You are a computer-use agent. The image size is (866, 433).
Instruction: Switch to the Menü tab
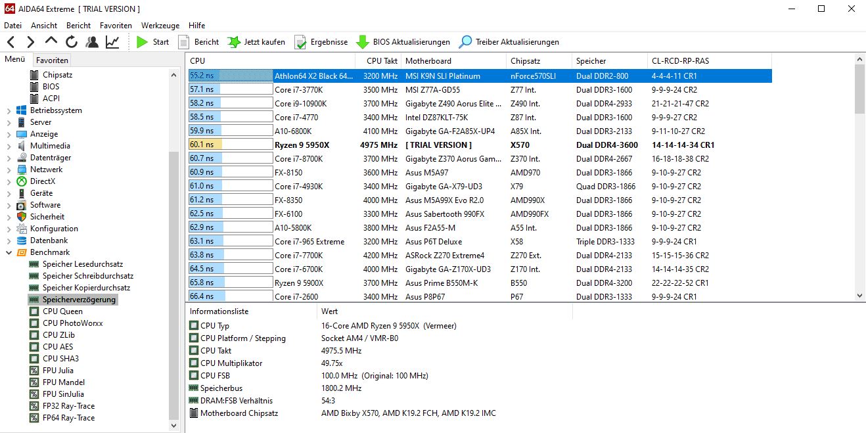15,59
